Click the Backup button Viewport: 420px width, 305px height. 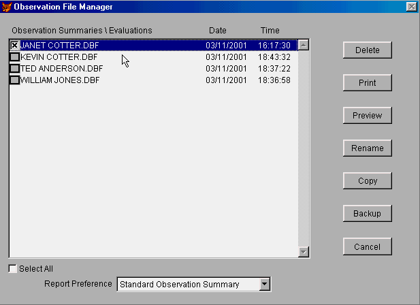pyautogui.click(x=367, y=213)
